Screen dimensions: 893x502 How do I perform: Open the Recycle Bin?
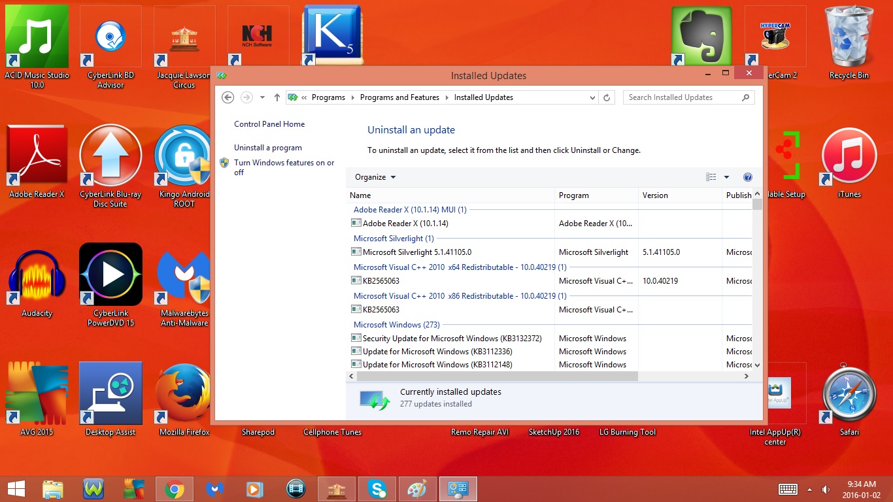(849, 43)
